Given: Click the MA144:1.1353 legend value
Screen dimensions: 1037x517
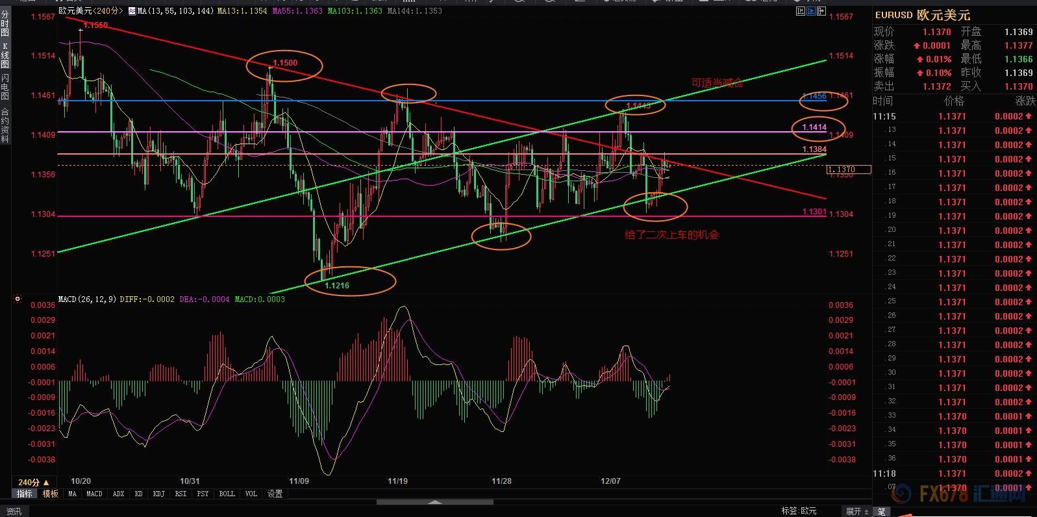Looking at the screenshot, I should click(x=414, y=11).
